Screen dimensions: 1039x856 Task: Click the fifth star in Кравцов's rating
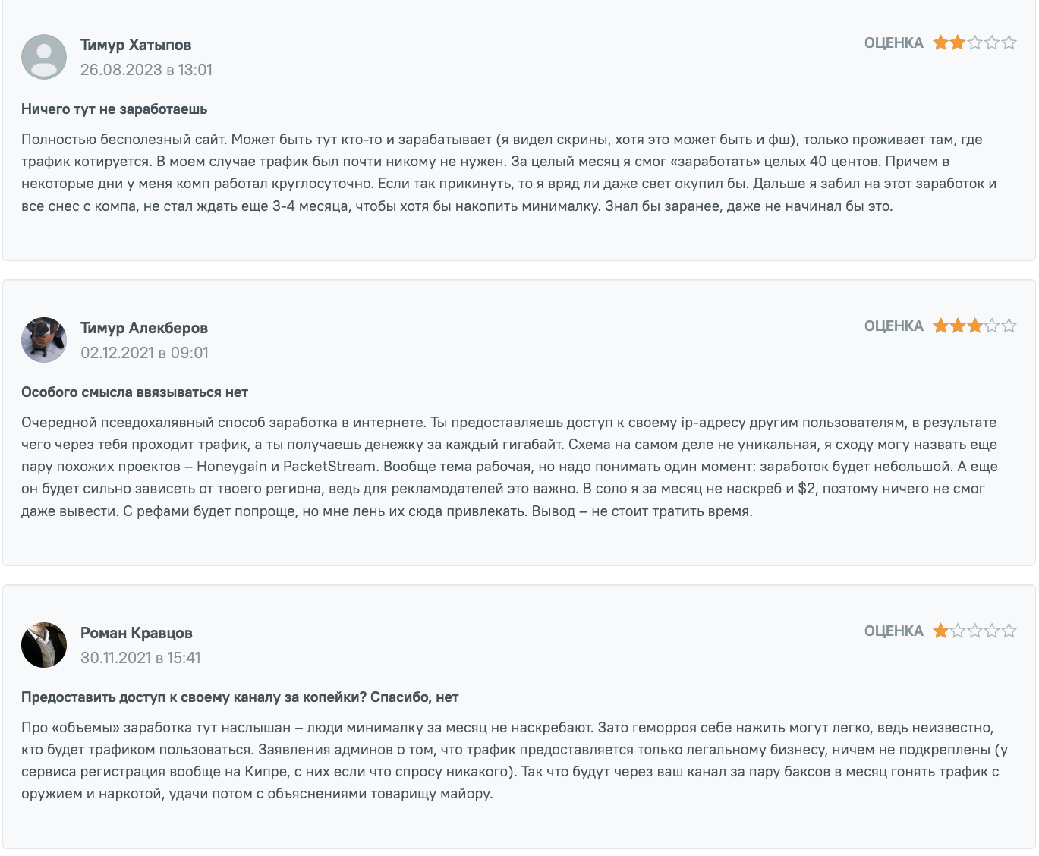tap(1009, 631)
